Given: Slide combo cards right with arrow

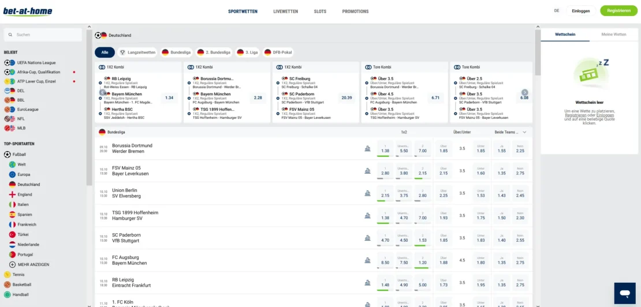Looking at the screenshot, I should pyautogui.click(x=525, y=92).
